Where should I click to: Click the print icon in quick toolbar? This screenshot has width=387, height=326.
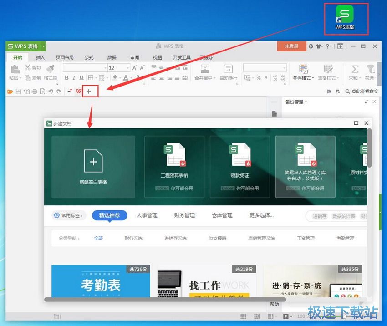[x=35, y=92]
